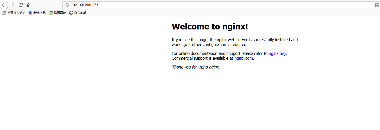Go back to the previous page
The height and width of the screenshot is (130, 380).
pos(4,5)
